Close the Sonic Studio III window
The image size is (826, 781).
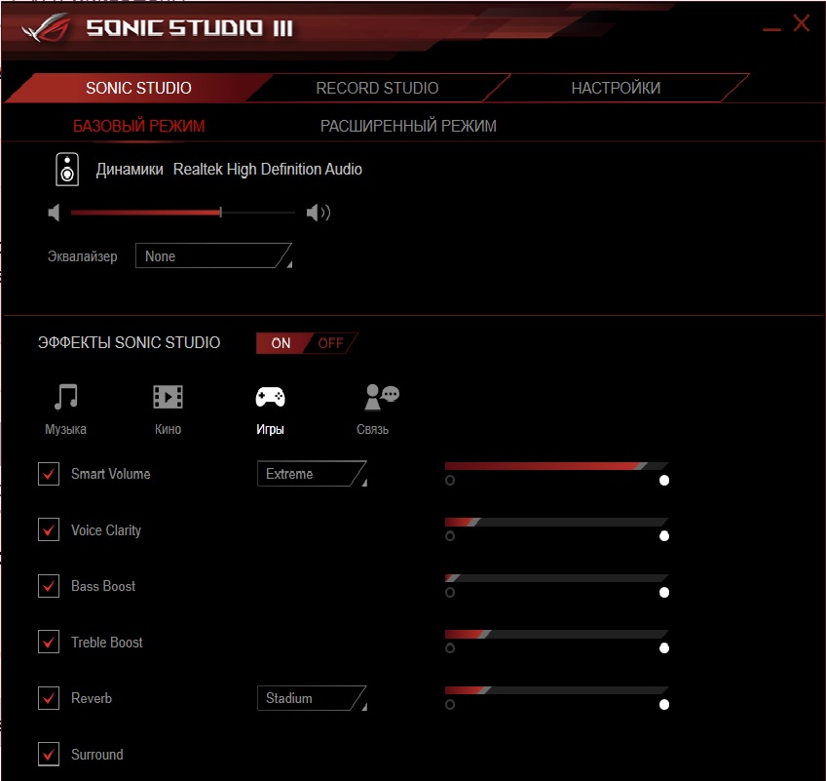click(x=802, y=22)
